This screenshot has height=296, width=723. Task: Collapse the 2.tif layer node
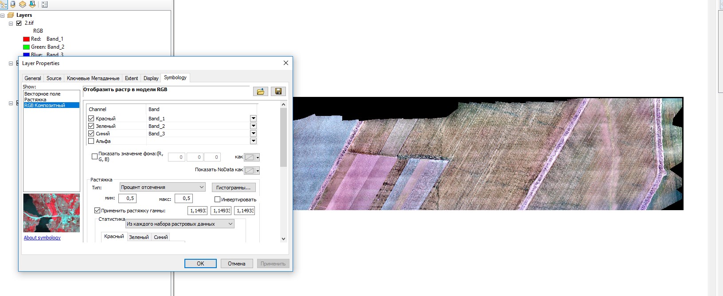click(11, 23)
